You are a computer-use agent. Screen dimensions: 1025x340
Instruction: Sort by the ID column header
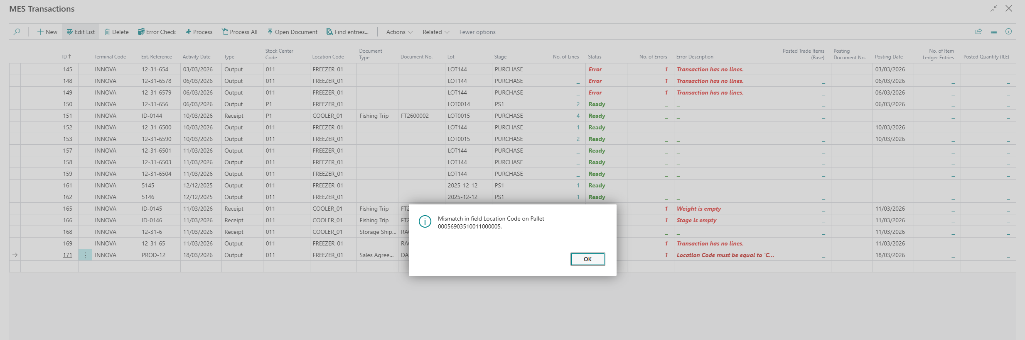pyautogui.click(x=66, y=57)
